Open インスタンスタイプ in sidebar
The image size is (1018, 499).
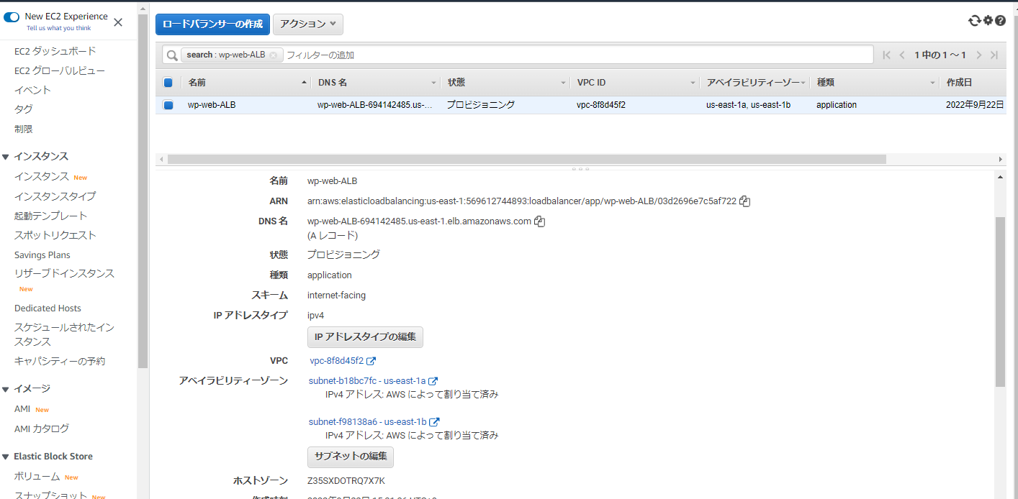coord(55,196)
